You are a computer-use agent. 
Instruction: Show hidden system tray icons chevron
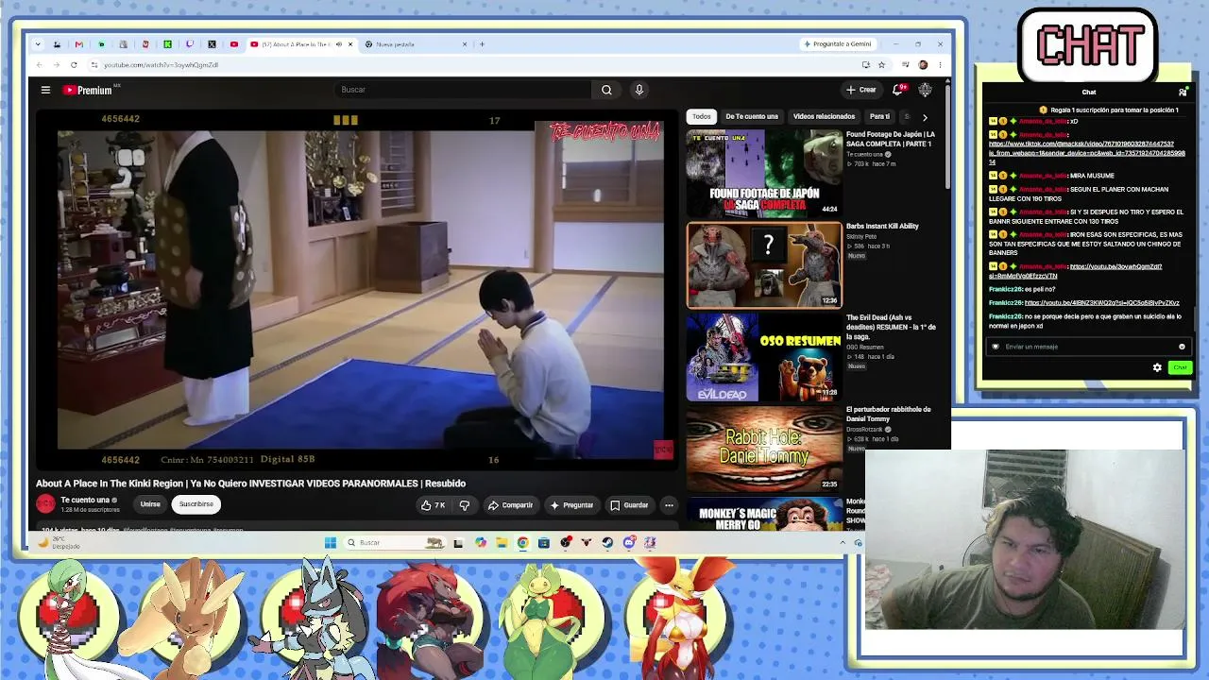click(843, 543)
